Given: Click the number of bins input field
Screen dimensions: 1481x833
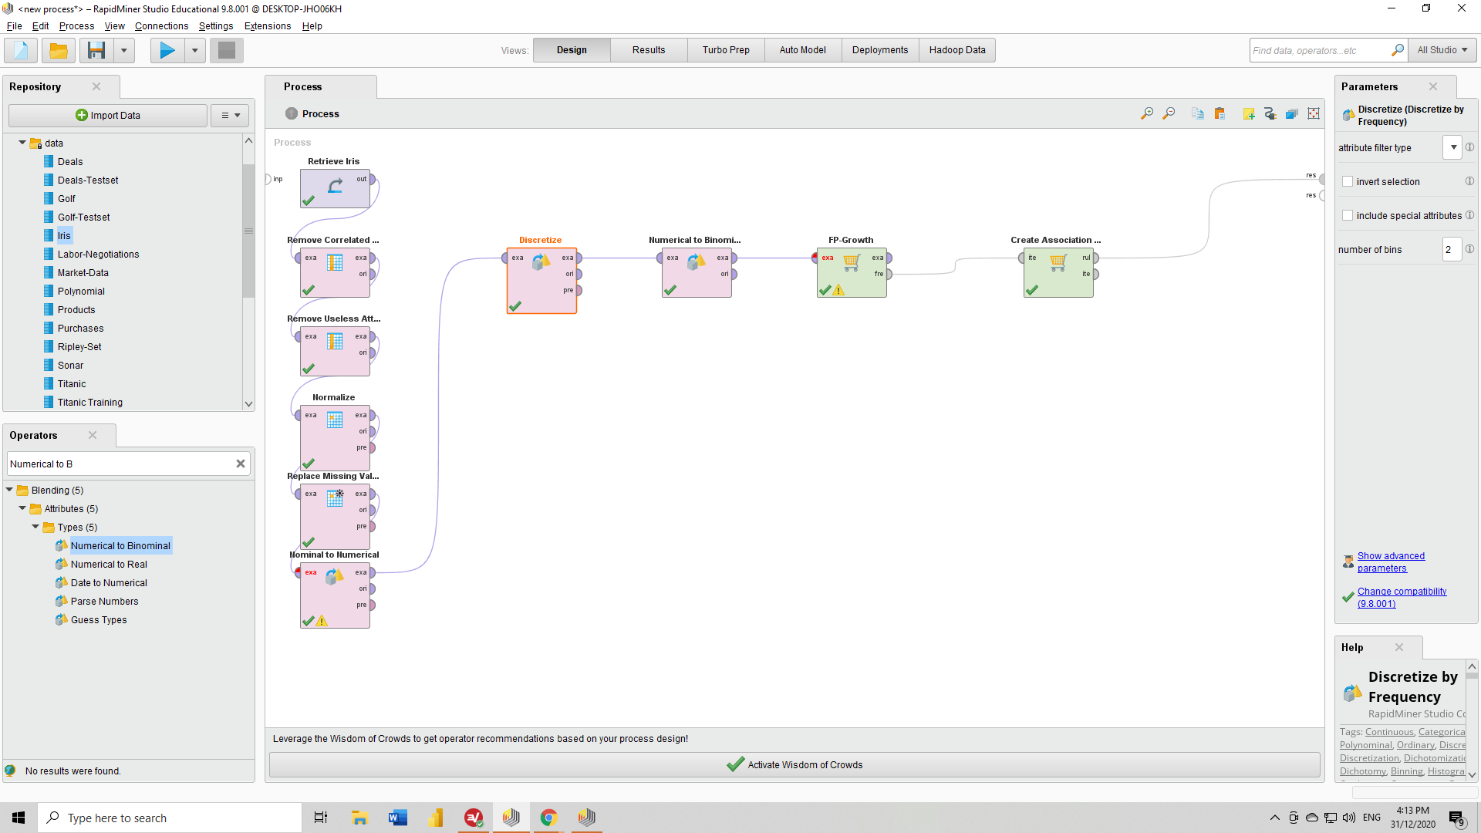Looking at the screenshot, I should point(1452,249).
